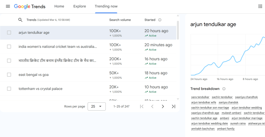This screenshot has width=265, height=137.
Task: Jump to the first results page
Action: coord(142,106)
